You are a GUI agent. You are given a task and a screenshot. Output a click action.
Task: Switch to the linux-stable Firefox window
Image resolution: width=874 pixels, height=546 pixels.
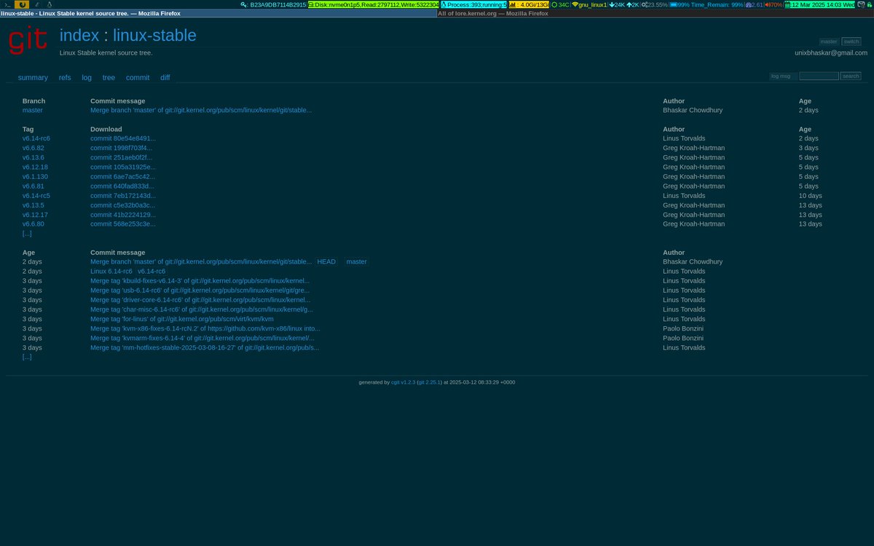pos(217,13)
